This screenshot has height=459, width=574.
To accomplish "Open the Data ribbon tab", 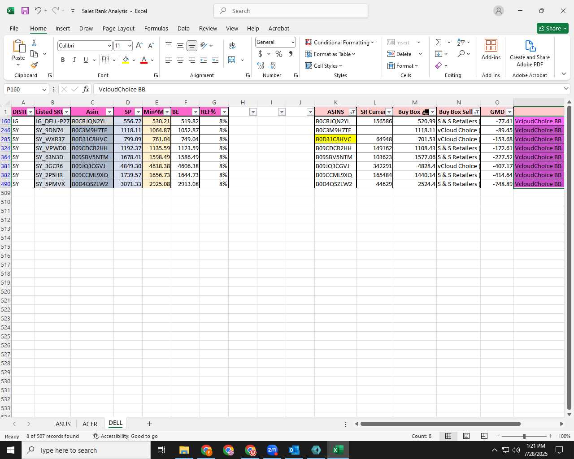I will (x=183, y=28).
